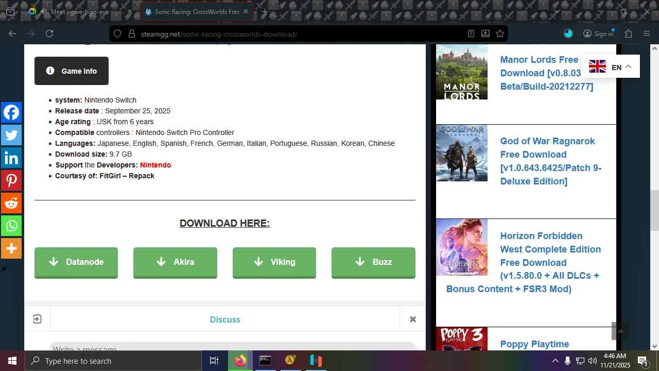Open Windows Start menu
The width and height of the screenshot is (659, 371).
(12, 361)
